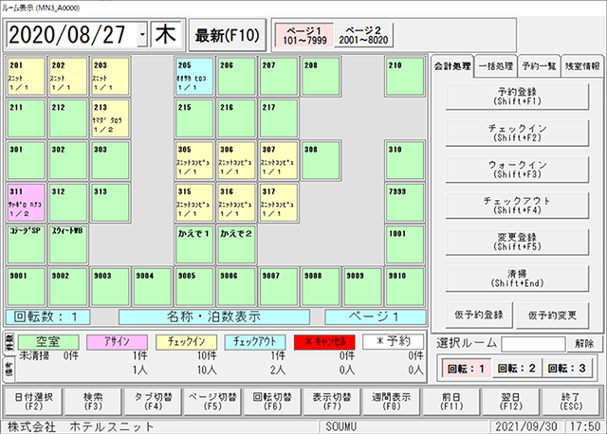
Task: Click 検索 (F3) button
Action: 93,402
